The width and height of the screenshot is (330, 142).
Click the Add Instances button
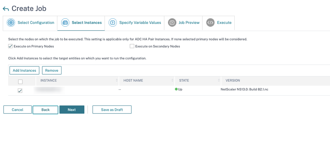(x=24, y=71)
